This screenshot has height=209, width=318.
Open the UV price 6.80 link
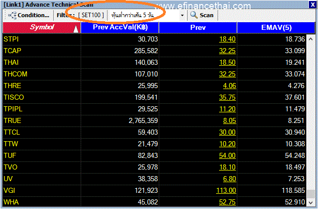pyautogui.click(x=229, y=179)
